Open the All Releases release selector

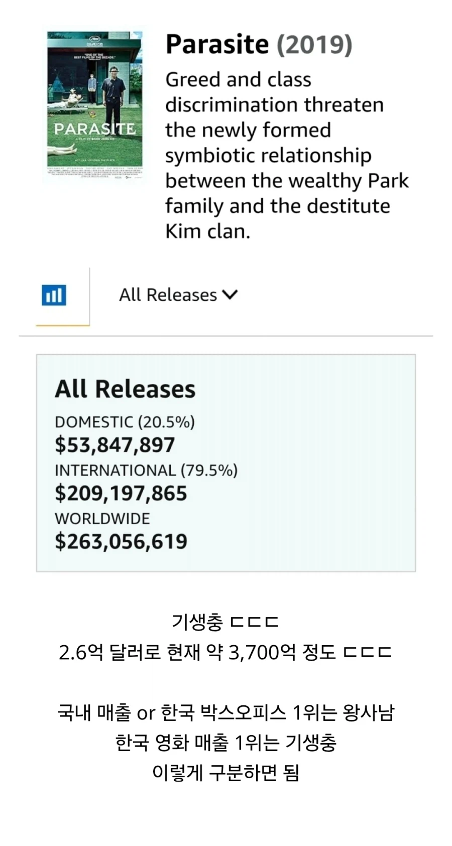[177, 295]
